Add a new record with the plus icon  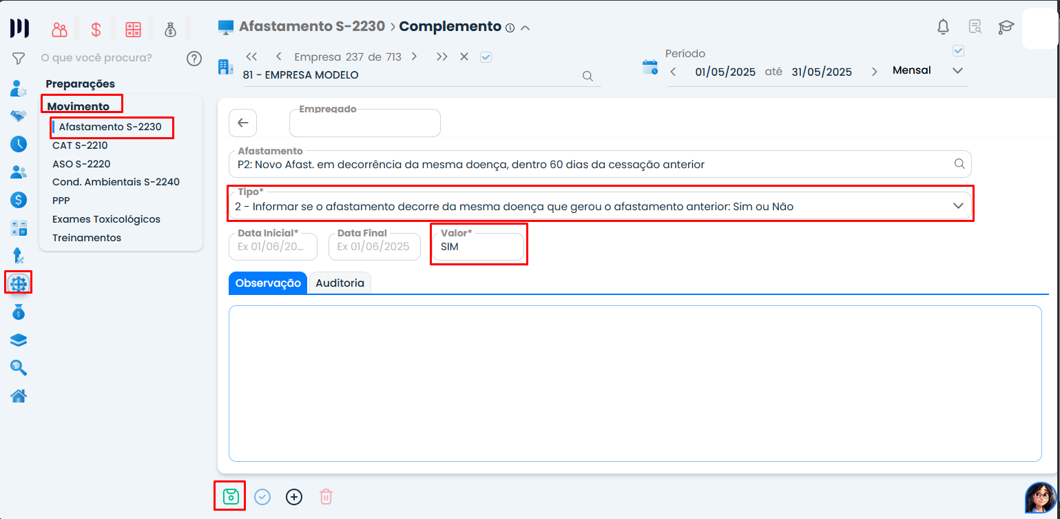coord(294,496)
